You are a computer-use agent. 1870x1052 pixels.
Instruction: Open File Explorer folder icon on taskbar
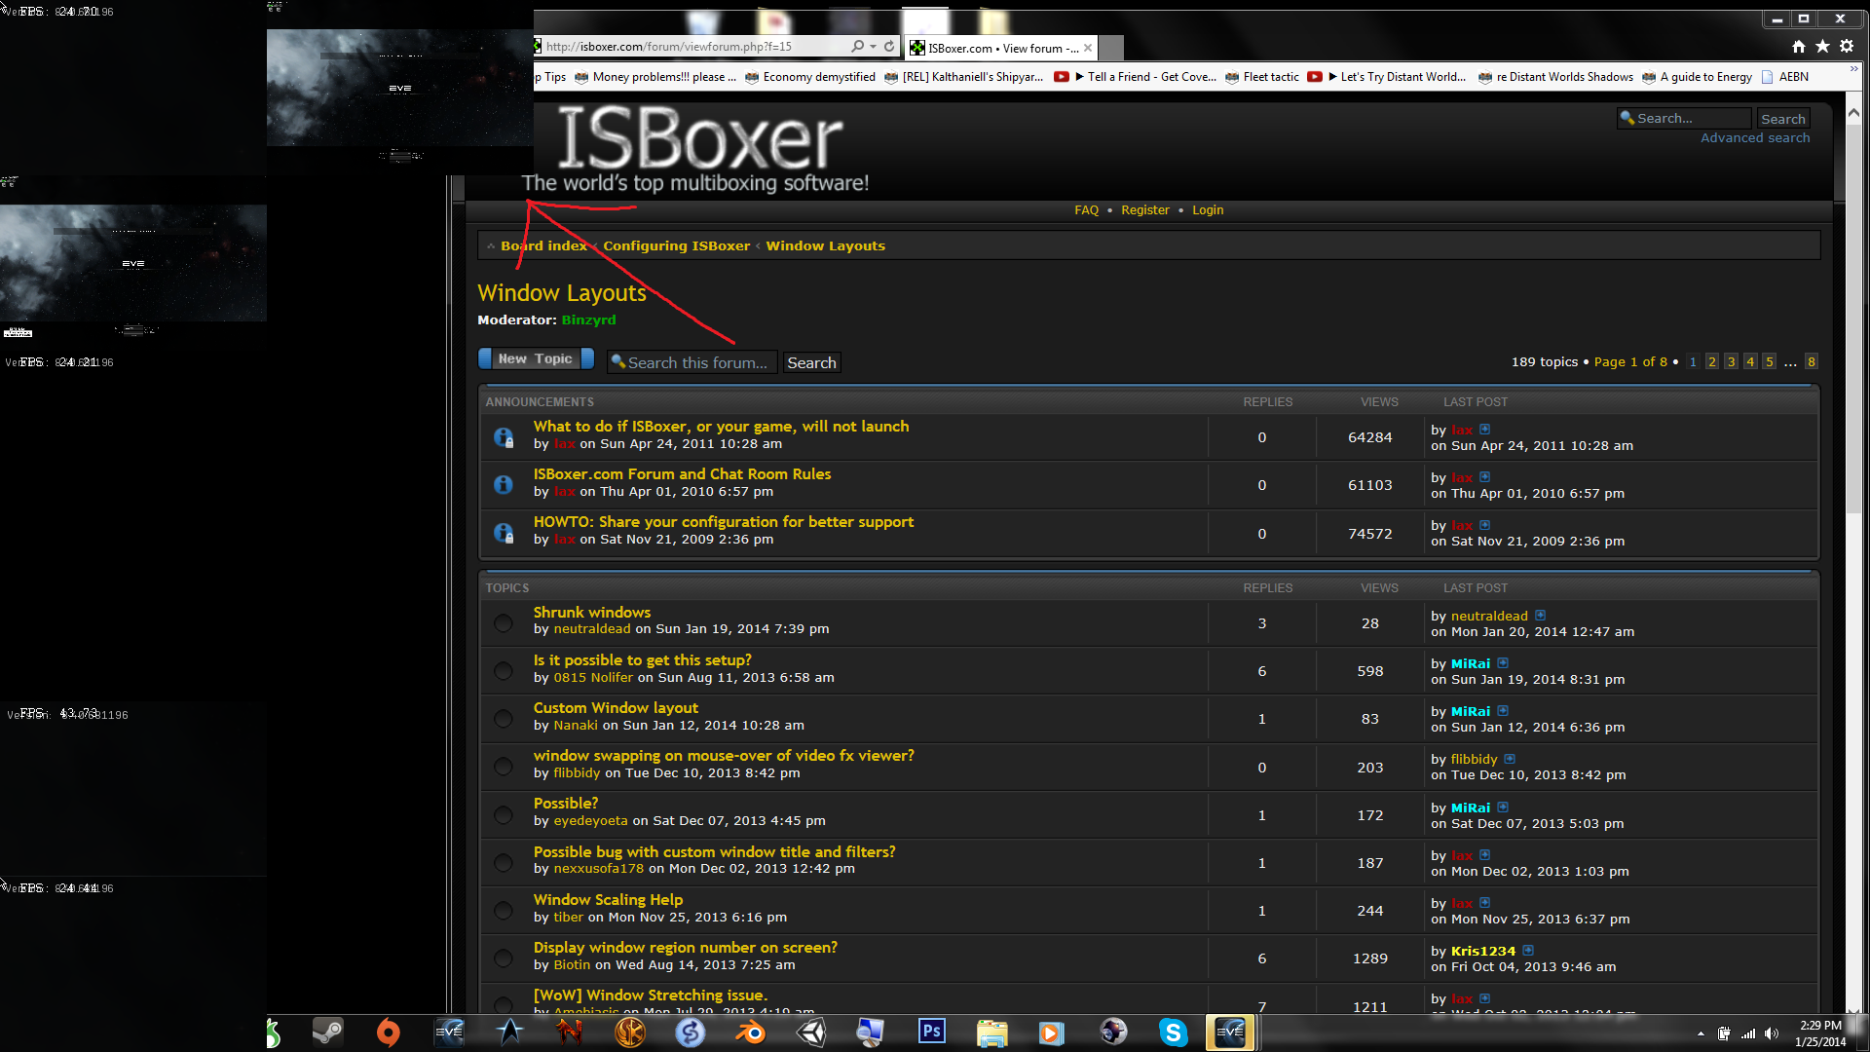pos(992,1033)
